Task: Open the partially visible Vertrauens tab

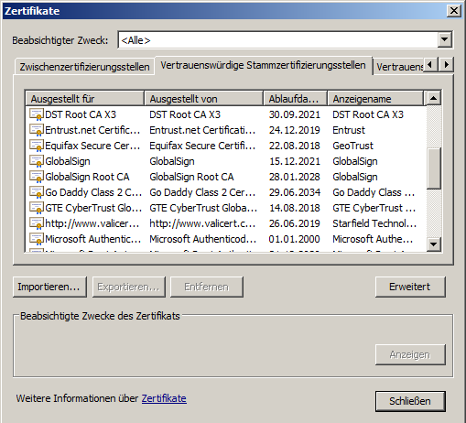Action: pos(399,67)
